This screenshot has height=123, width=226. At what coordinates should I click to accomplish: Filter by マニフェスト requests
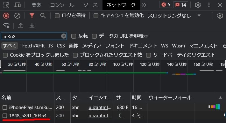coord(203,46)
